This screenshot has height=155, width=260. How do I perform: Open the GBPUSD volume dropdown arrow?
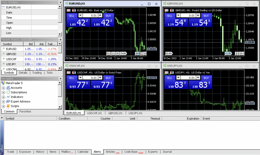tap(178, 15)
